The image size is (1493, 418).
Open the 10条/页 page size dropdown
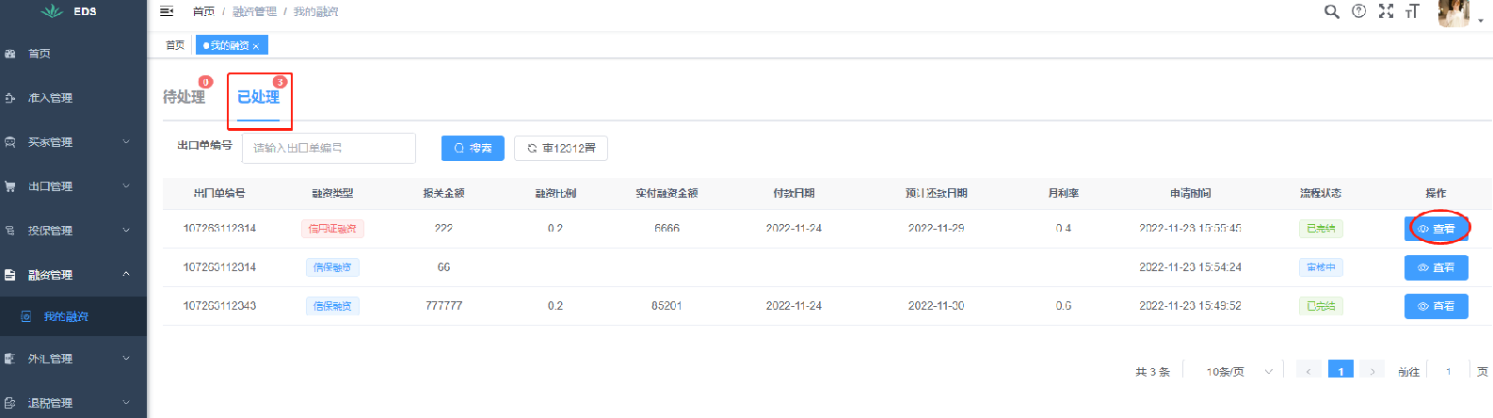point(1238,372)
